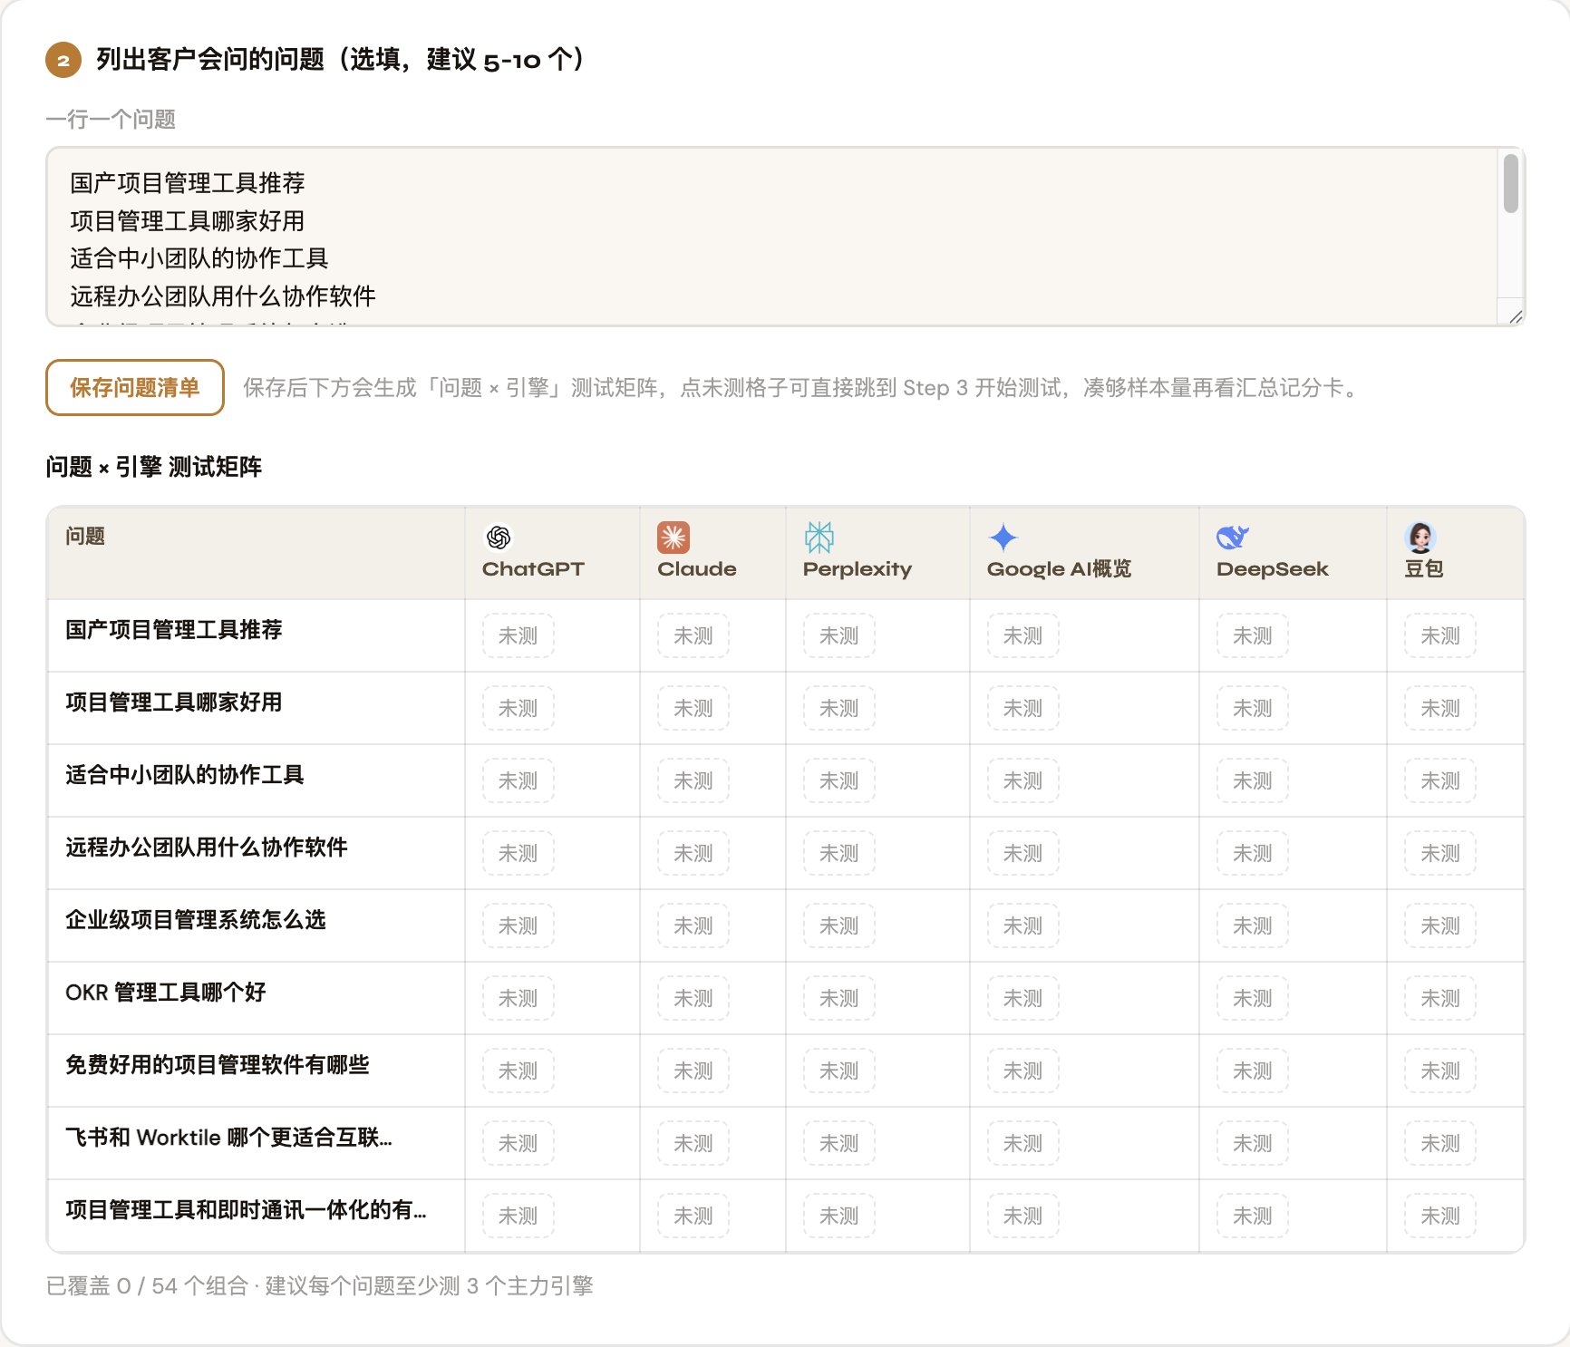Click the ChatGPT logo icon

coord(498,538)
